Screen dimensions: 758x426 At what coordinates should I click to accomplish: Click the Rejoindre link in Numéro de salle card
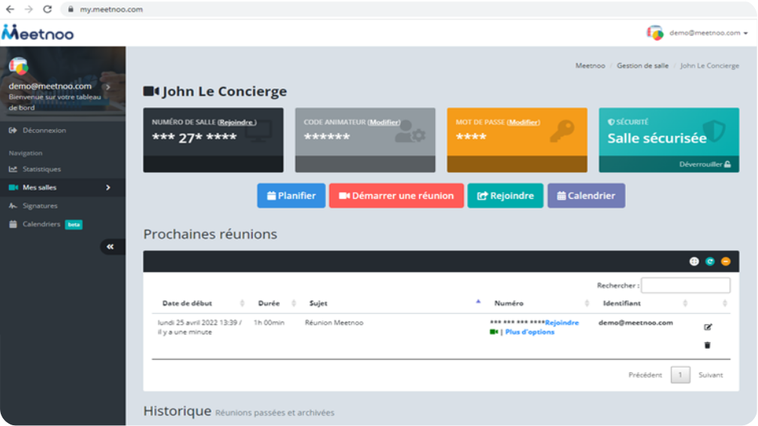237,122
